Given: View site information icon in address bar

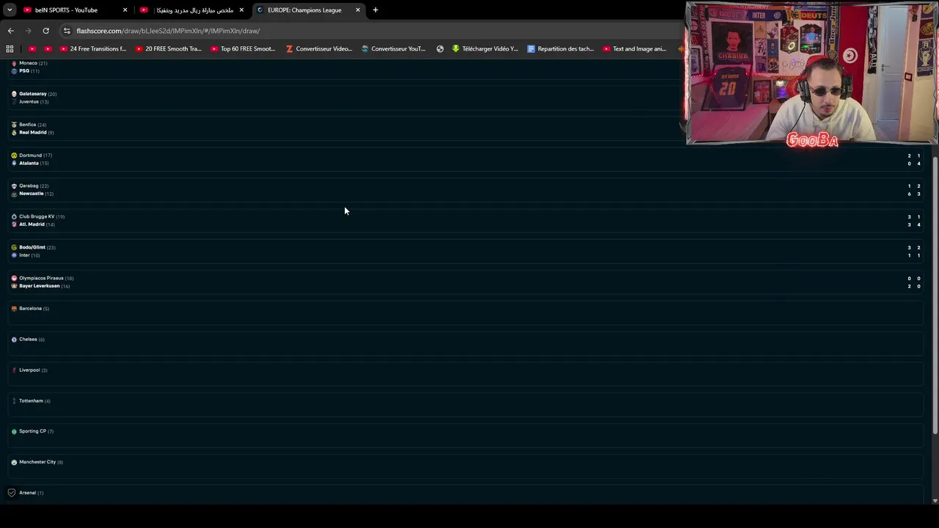Looking at the screenshot, I should click(67, 31).
